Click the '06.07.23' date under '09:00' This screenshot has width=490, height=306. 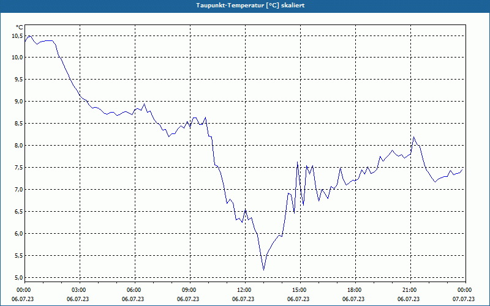click(188, 299)
